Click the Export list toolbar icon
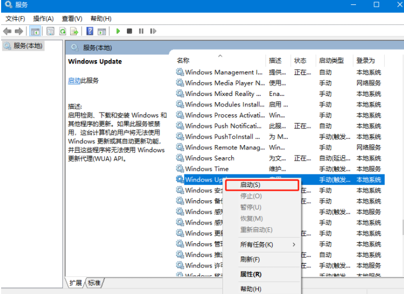This screenshot has height=294, width=404. (75, 31)
